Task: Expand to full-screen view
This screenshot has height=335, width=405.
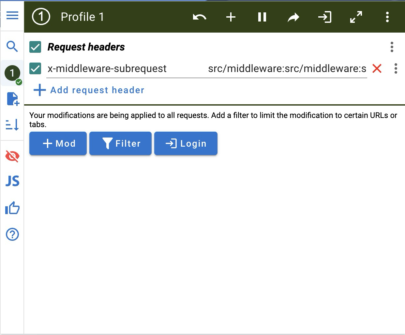Action: point(356,17)
